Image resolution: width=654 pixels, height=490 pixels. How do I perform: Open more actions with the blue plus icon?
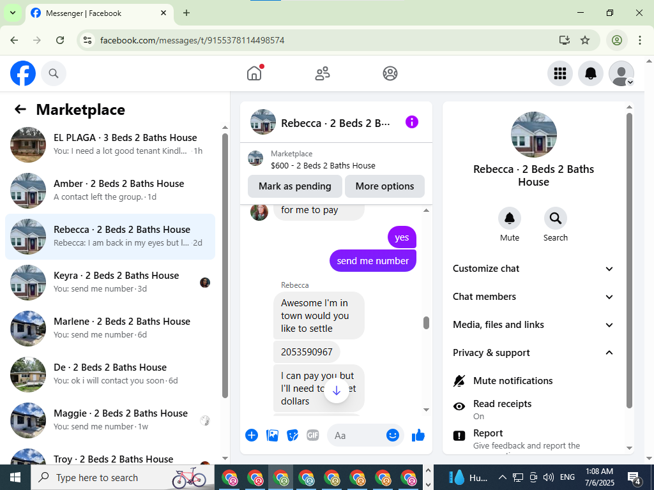252,435
